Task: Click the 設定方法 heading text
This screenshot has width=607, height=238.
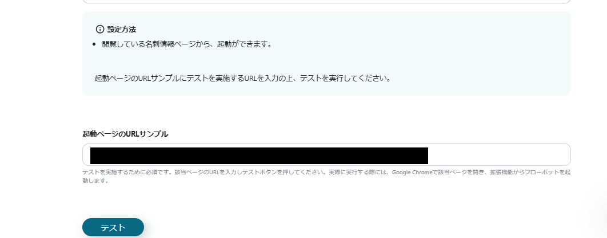Action: [x=122, y=29]
